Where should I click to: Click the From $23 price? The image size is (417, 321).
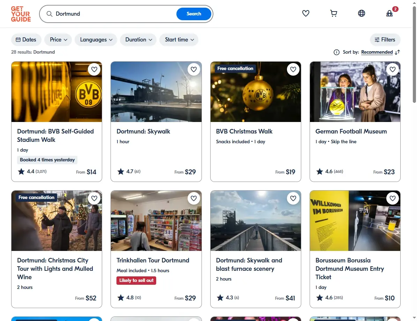(x=384, y=172)
